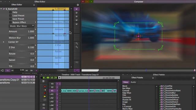196x110 pixels.
Task: Click the timeline timecode field 01:00:16:28
Action: click(x=50, y=78)
